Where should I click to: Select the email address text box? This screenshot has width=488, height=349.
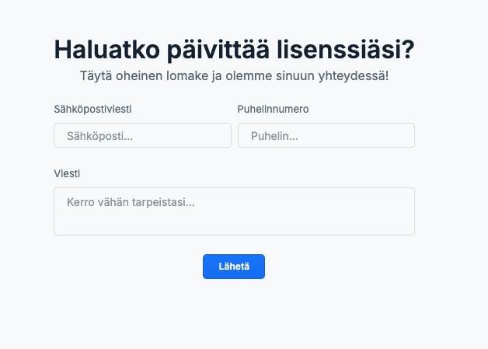(x=142, y=135)
